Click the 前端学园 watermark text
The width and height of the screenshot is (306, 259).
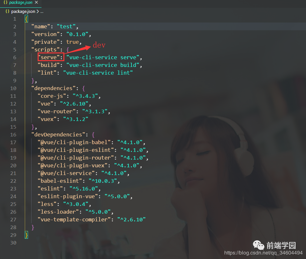click(x=281, y=245)
